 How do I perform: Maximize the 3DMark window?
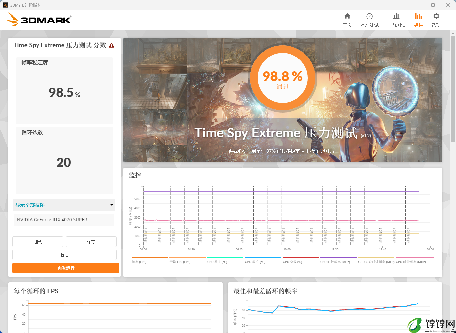click(x=433, y=5)
